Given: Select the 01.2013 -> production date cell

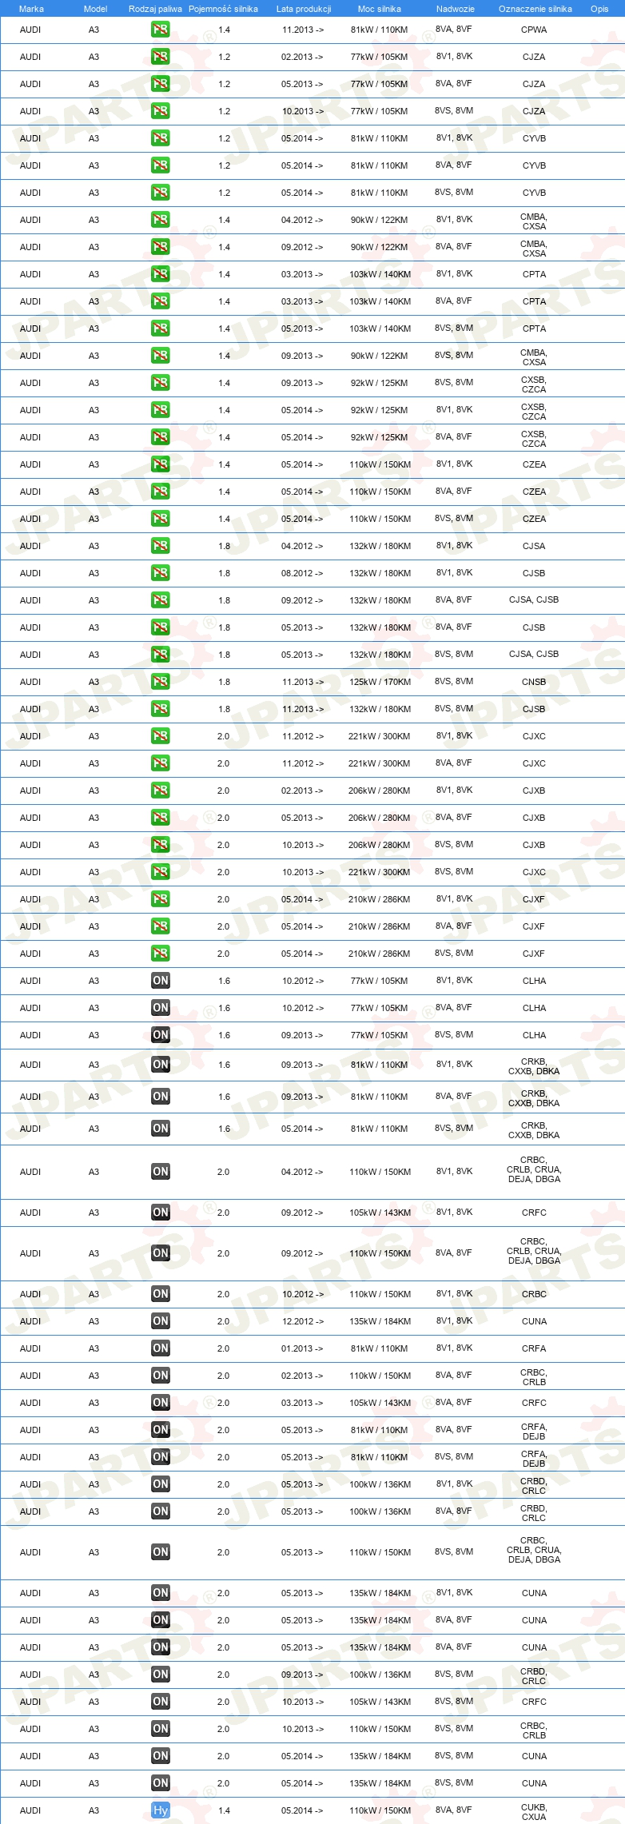Looking at the screenshot, I should click(302, 1348).
